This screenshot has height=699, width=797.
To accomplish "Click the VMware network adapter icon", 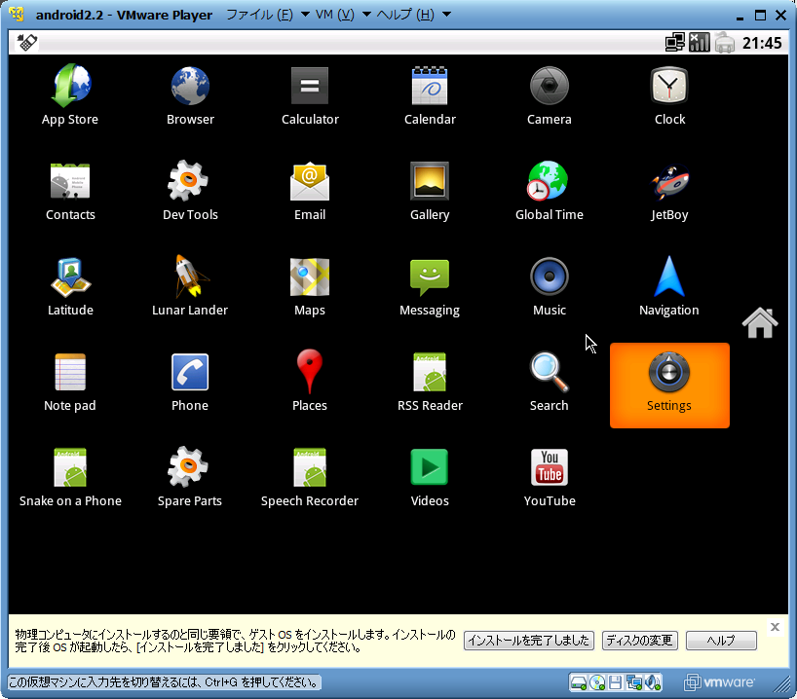I will [634, 682].
